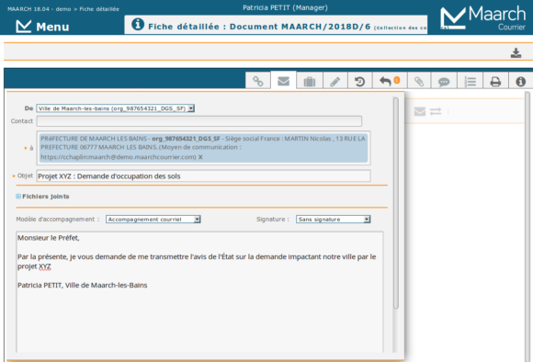Click the 'Patricia PETIT, Ville de Maarch-les-Bains' signature line
This screenshot has width=533, height=362.
pyautogui.click(x=83, y=285)
